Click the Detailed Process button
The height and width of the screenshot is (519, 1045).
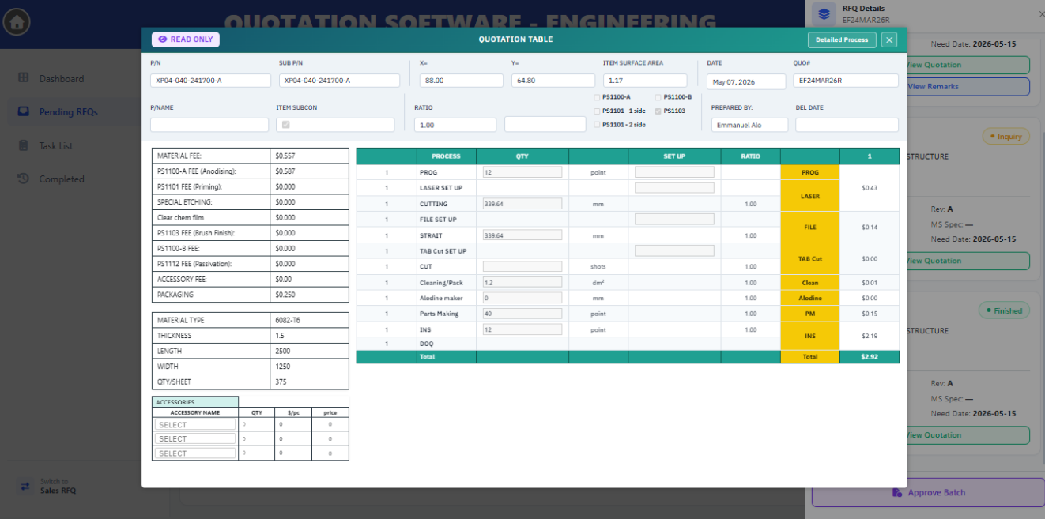[x=842, y=39]
